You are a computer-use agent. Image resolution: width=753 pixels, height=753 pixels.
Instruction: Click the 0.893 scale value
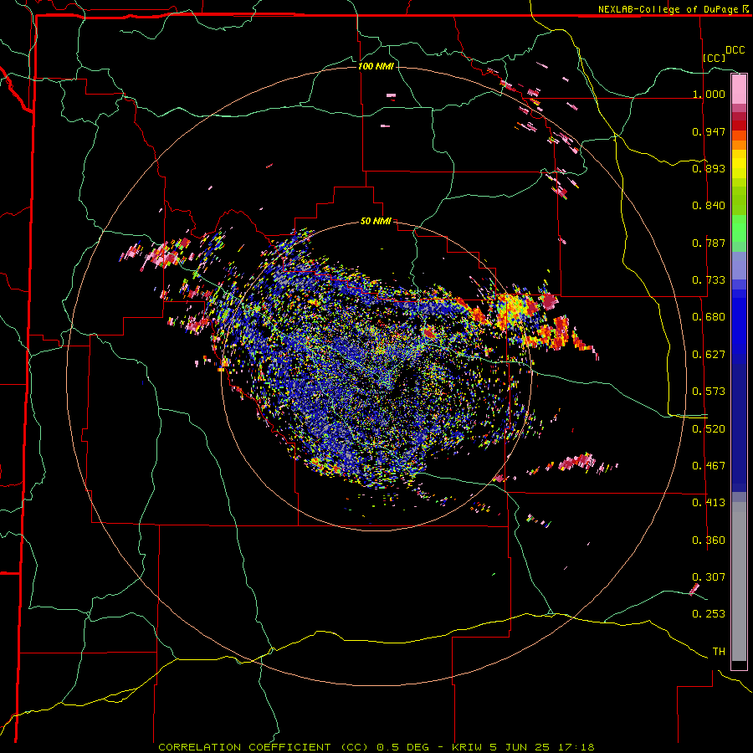tap(709, 168)
